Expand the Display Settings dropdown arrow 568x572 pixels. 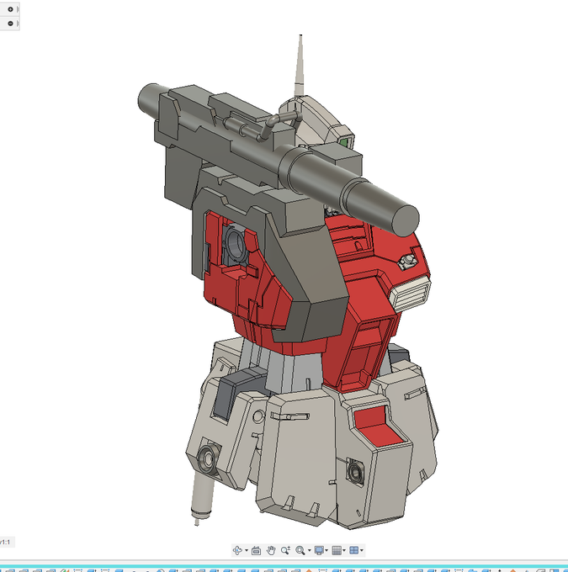click(x=326, y=550)
